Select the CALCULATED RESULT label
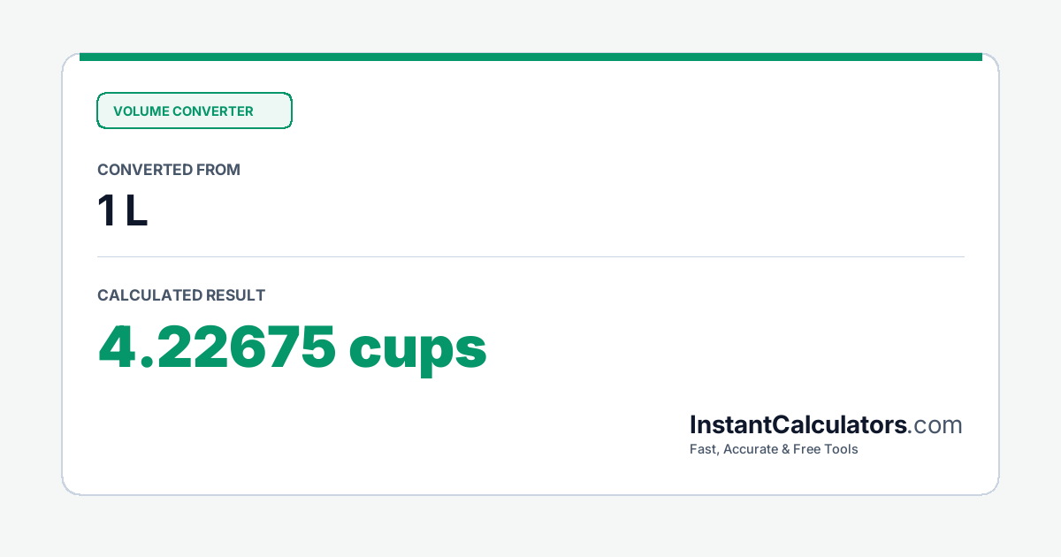 (181, 295)
